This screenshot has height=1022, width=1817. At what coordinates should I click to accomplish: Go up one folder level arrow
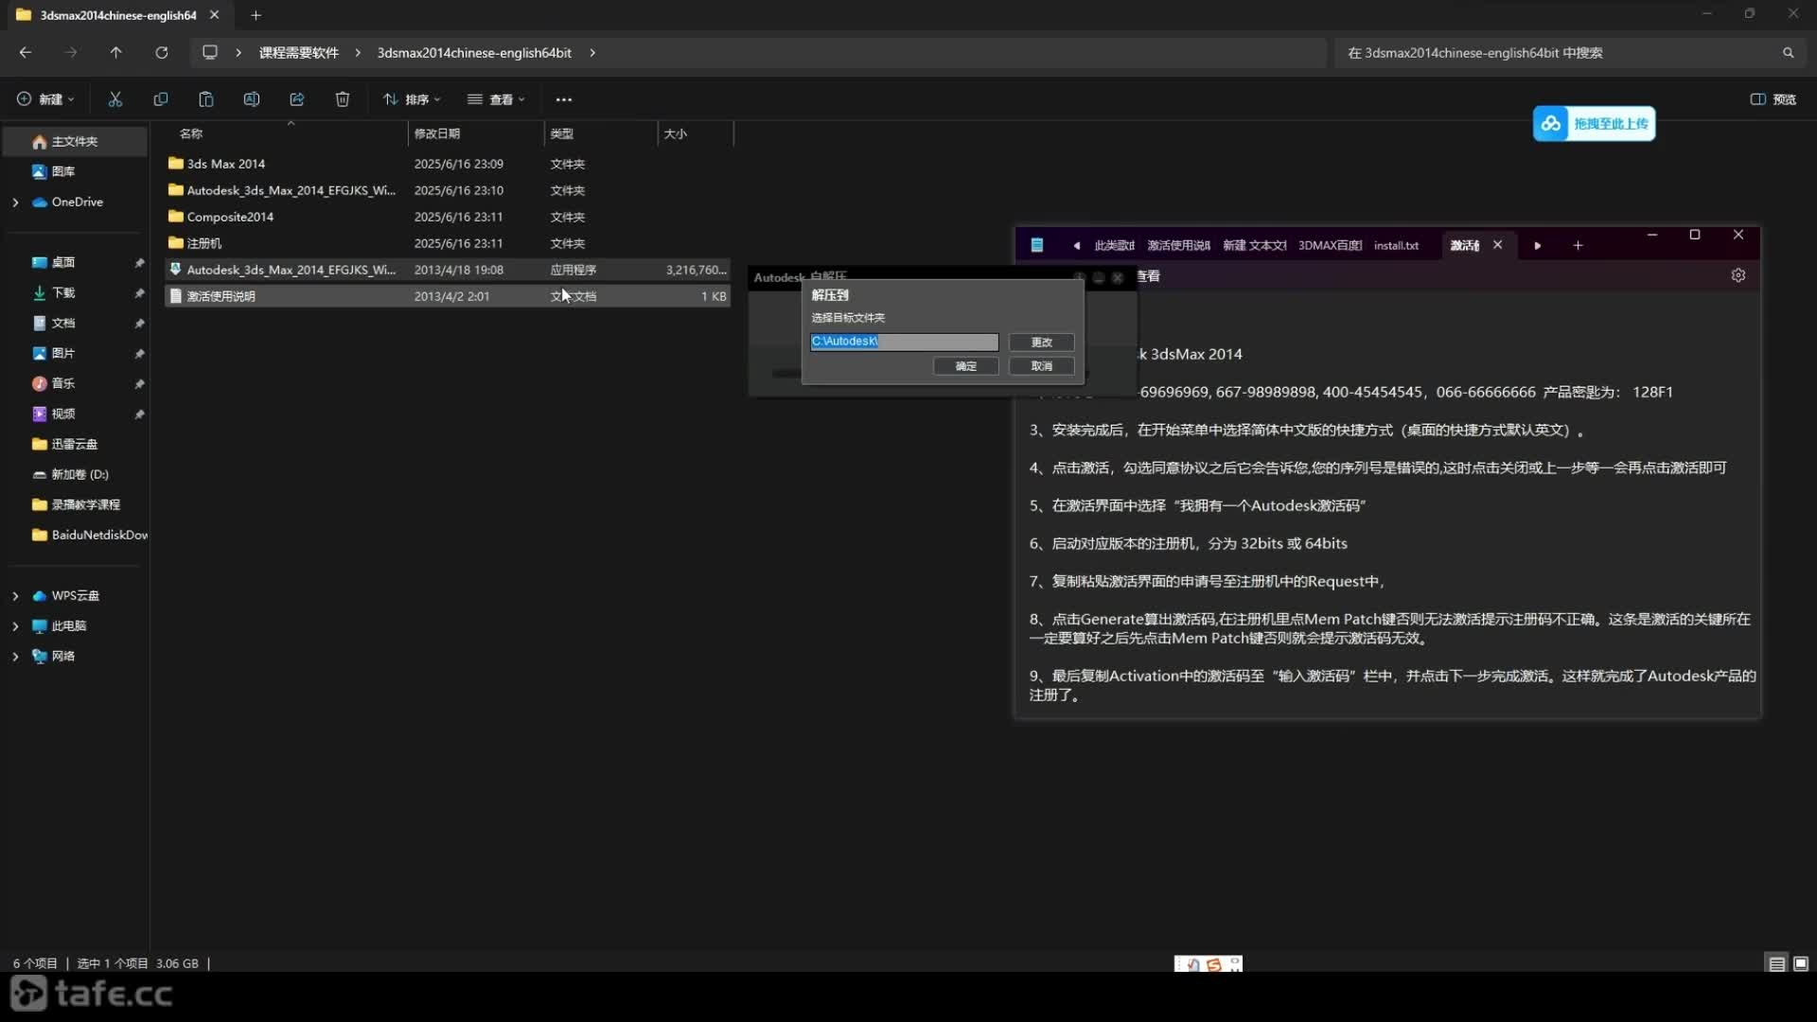point(116,53)
